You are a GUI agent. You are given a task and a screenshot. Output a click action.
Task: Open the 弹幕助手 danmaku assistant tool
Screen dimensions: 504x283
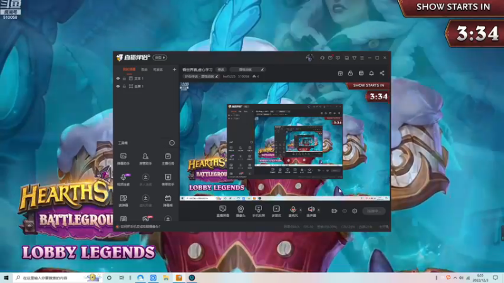123,159
